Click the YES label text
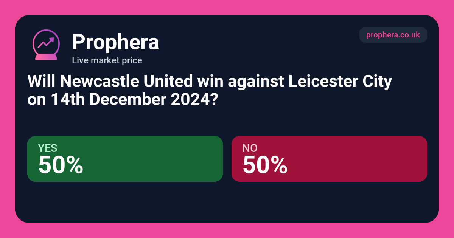454x238 pixels. [47, 148]
